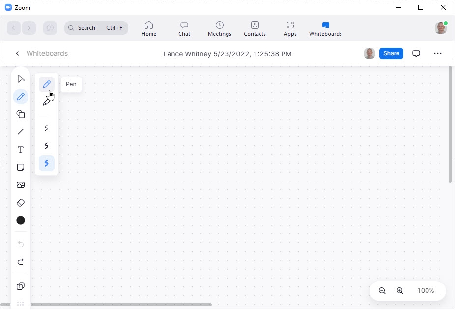455x310 pixels.
Task: Select the Sticky Note tool
Action: tap(21, 167)
